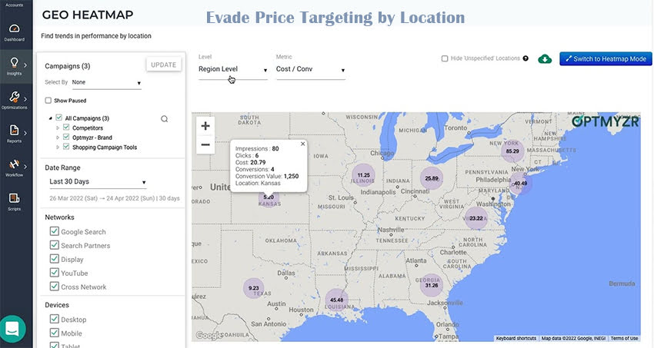Image resolution: width=654 pixels, height=348 pixels.
Task: Toggle Hide 'Unspecified' Locations checkbox
Action: pos(445,58)
